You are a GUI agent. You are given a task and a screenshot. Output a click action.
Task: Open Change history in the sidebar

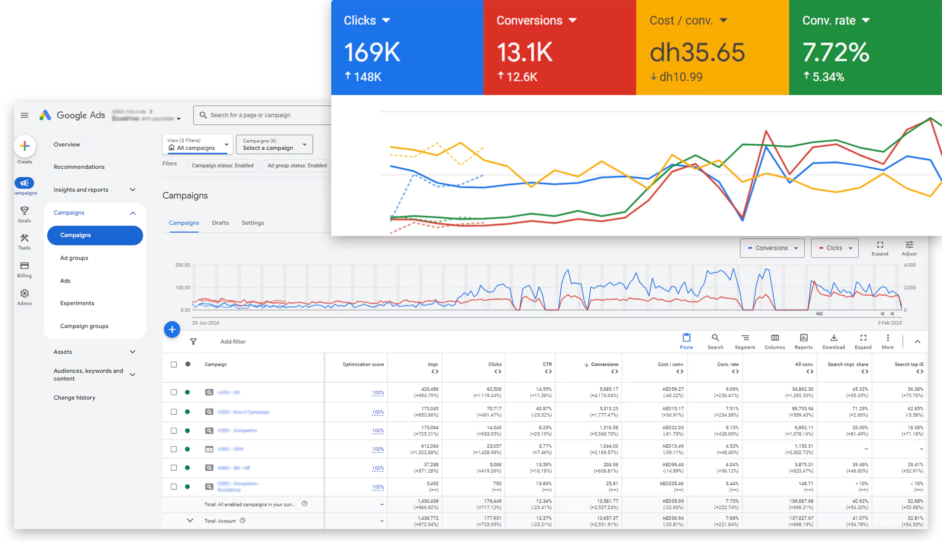point(74,398)
